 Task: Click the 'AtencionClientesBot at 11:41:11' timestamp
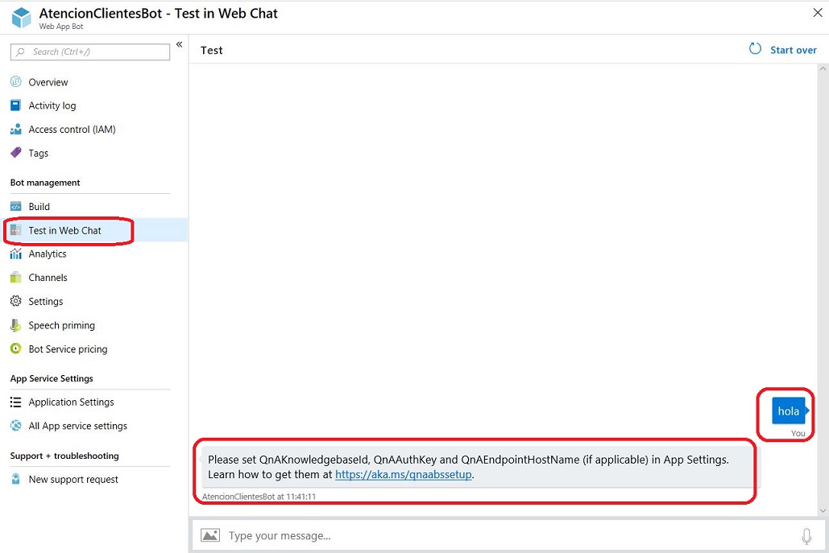pos(259,497)
